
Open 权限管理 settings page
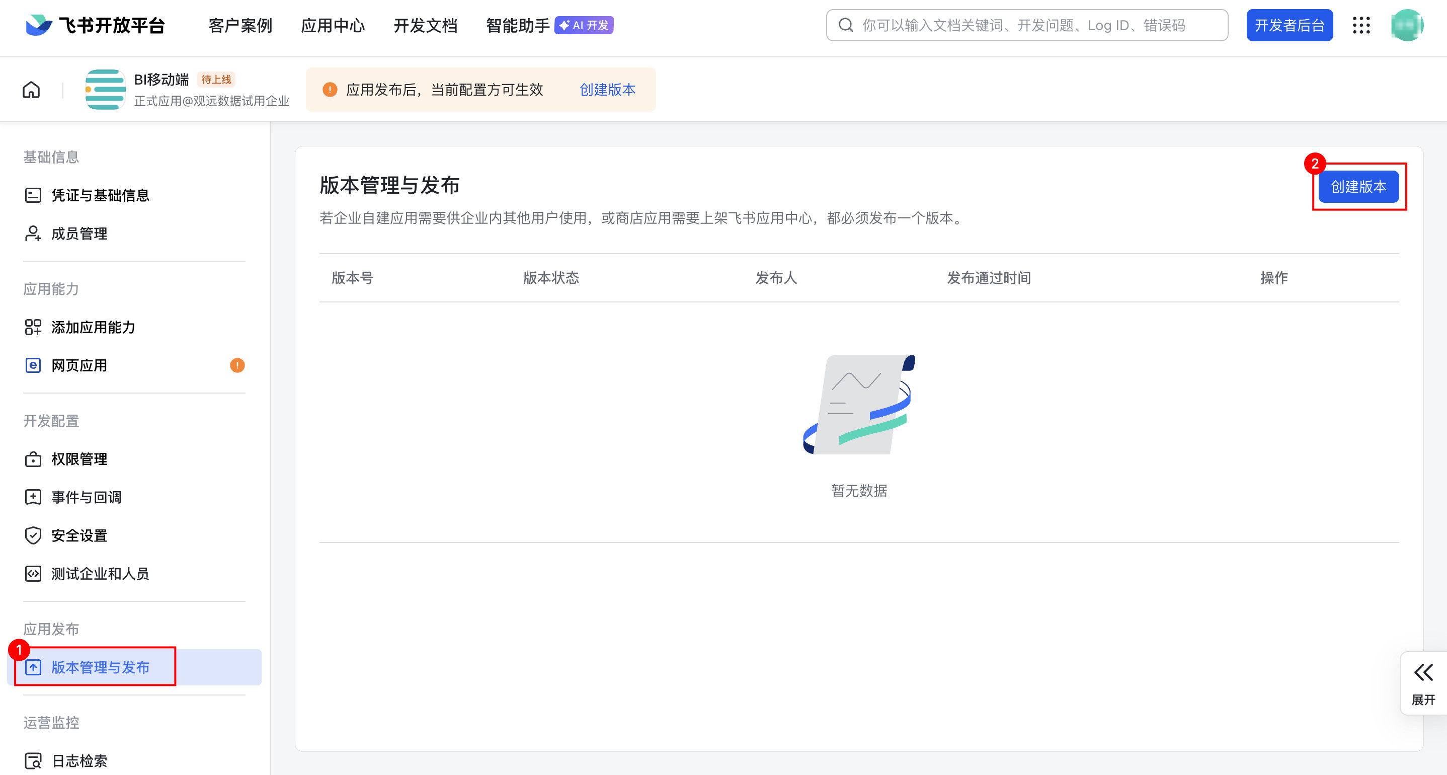tap(79, 459)
